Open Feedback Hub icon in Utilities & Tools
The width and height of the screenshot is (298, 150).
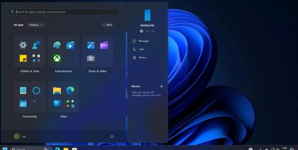(x=36, y=45)
